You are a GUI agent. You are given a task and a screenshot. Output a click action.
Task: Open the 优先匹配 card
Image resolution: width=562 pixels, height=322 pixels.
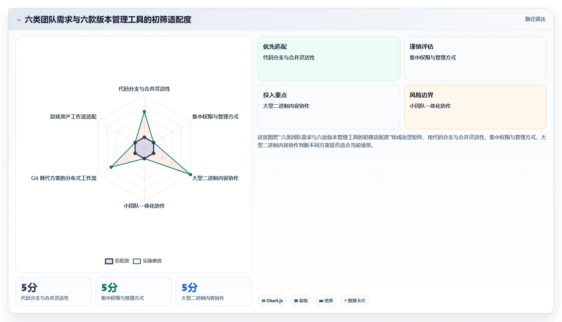click(329, 59)
